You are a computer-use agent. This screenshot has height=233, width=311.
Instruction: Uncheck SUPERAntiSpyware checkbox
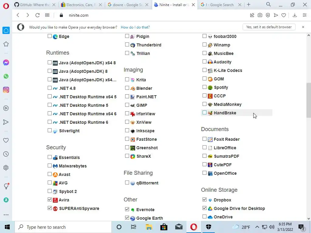click(x=50, y=208)
